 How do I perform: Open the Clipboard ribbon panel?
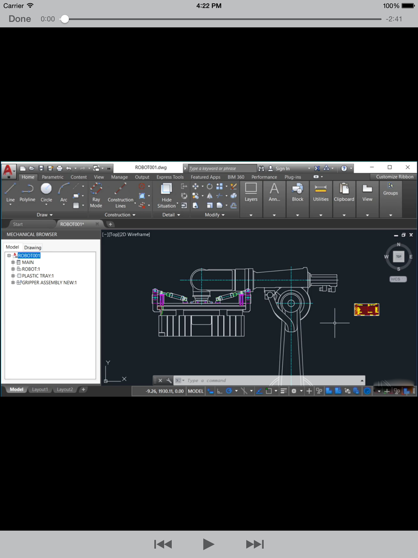344,199
